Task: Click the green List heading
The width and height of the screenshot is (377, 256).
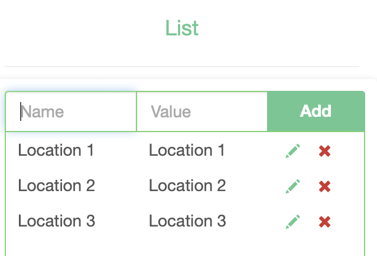Action: coord(182,28)
